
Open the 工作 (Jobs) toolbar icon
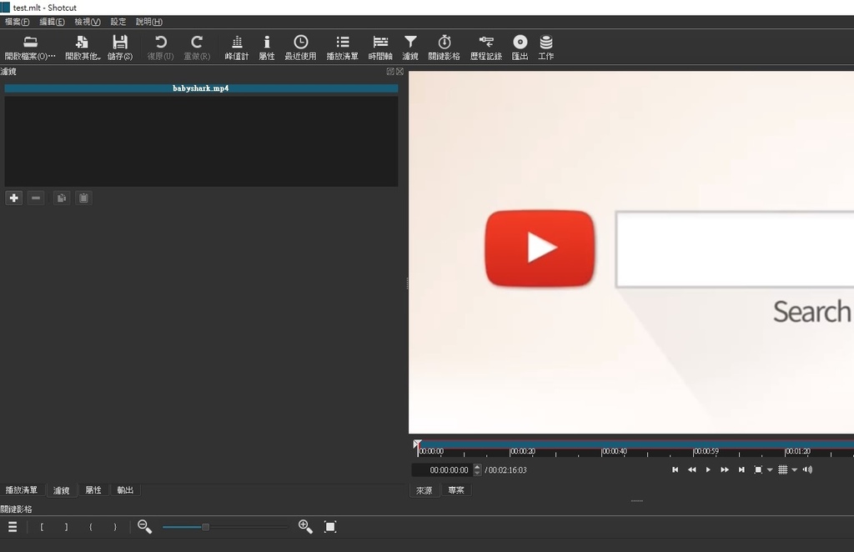click(x=545, y=48)
